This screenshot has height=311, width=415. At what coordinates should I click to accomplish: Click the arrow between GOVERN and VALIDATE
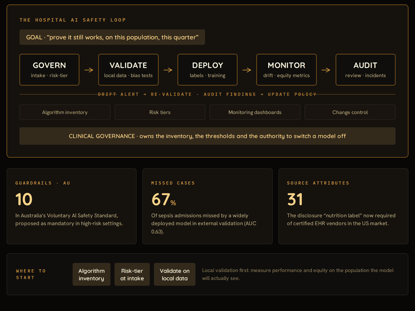point(89,70)
